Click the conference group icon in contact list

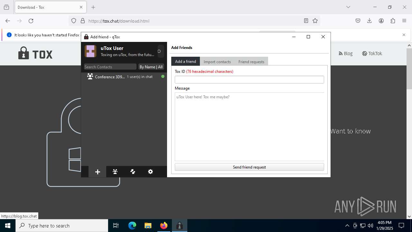(x=90, y=77)
